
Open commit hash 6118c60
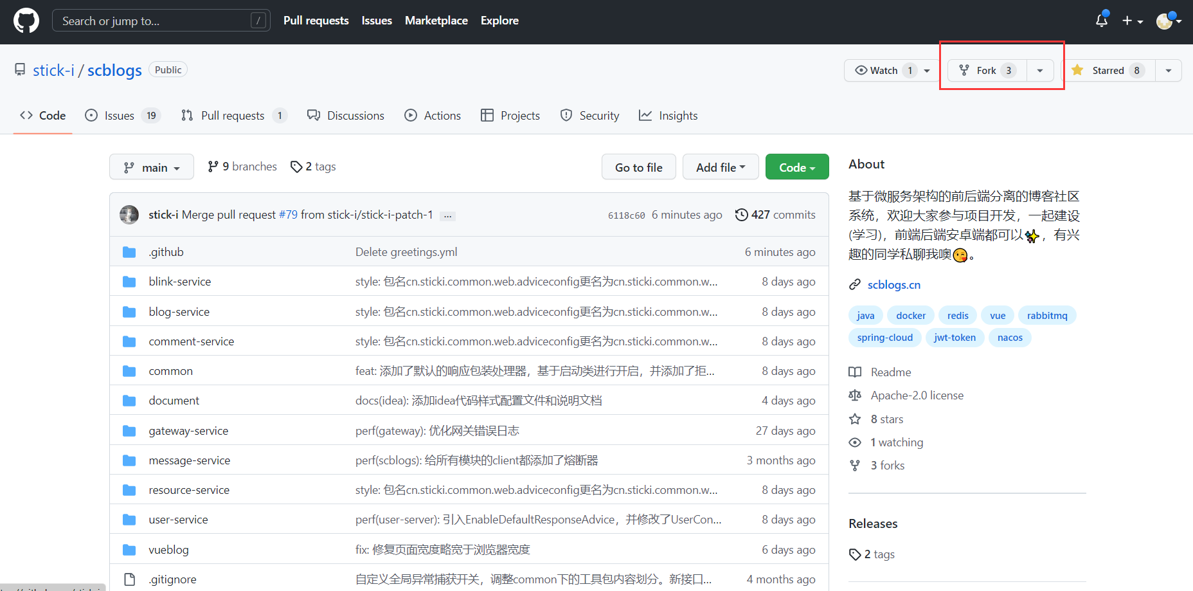coord(627,215)
